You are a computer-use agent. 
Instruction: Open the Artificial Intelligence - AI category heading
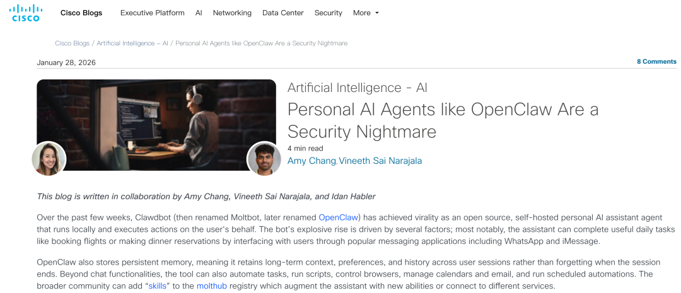358,88
